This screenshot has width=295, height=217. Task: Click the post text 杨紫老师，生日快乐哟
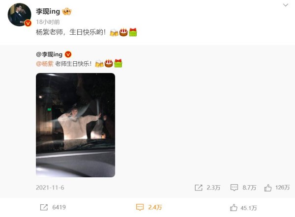point(71,32)
